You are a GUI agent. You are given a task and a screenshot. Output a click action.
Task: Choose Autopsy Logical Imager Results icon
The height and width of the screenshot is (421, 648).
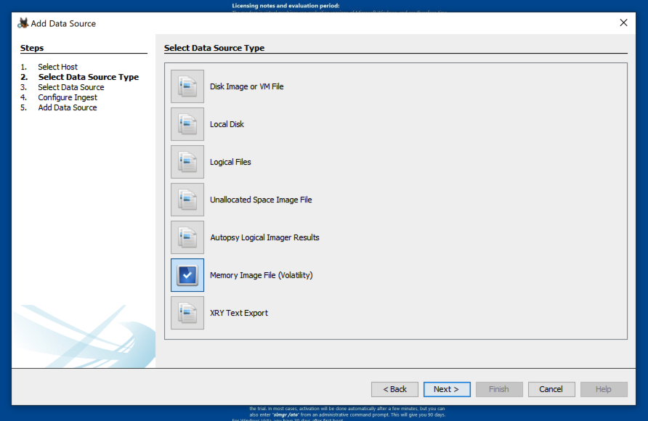coord(187,237)
